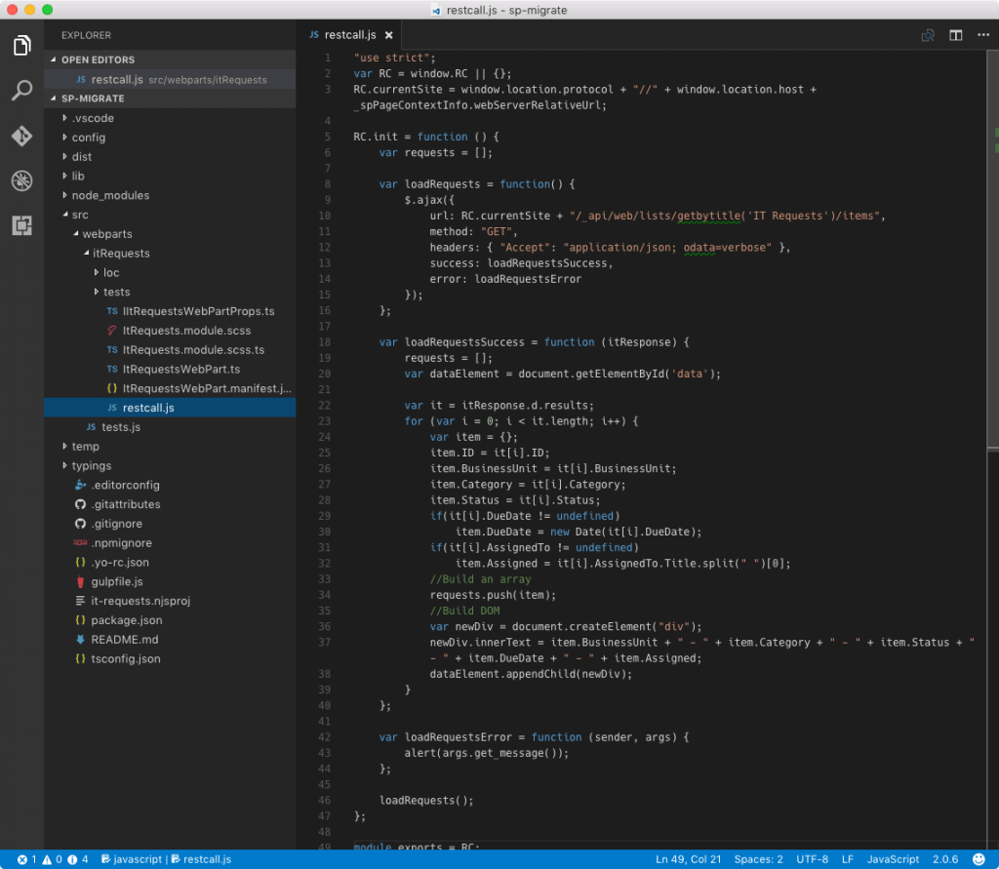Open Markdown preview icon in editor title bar

point(927,34)
